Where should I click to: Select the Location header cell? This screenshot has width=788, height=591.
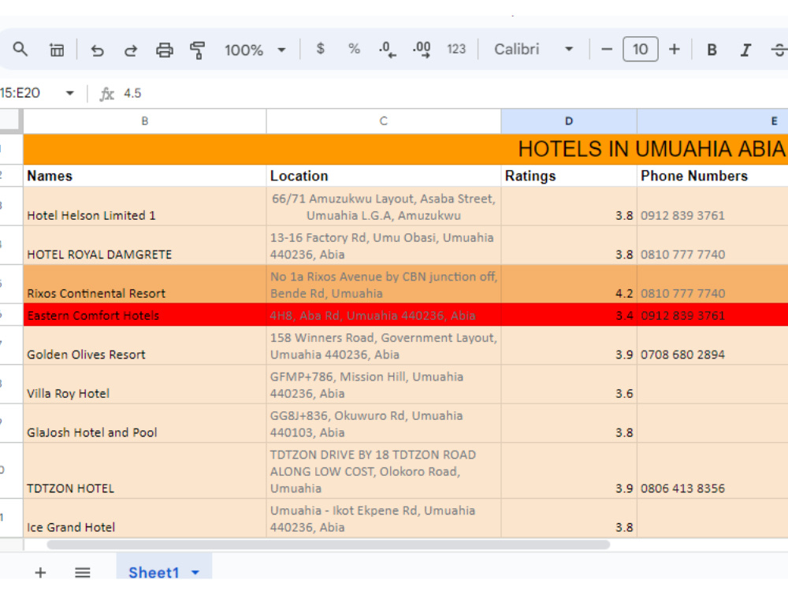[384, 176]
